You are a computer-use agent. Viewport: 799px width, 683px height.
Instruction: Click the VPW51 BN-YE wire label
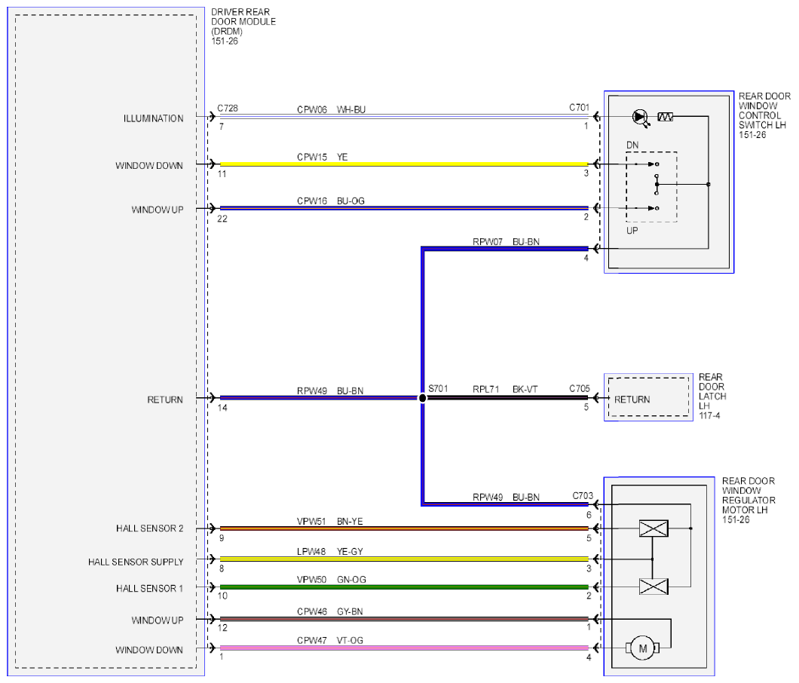click(x=329, y=522)
